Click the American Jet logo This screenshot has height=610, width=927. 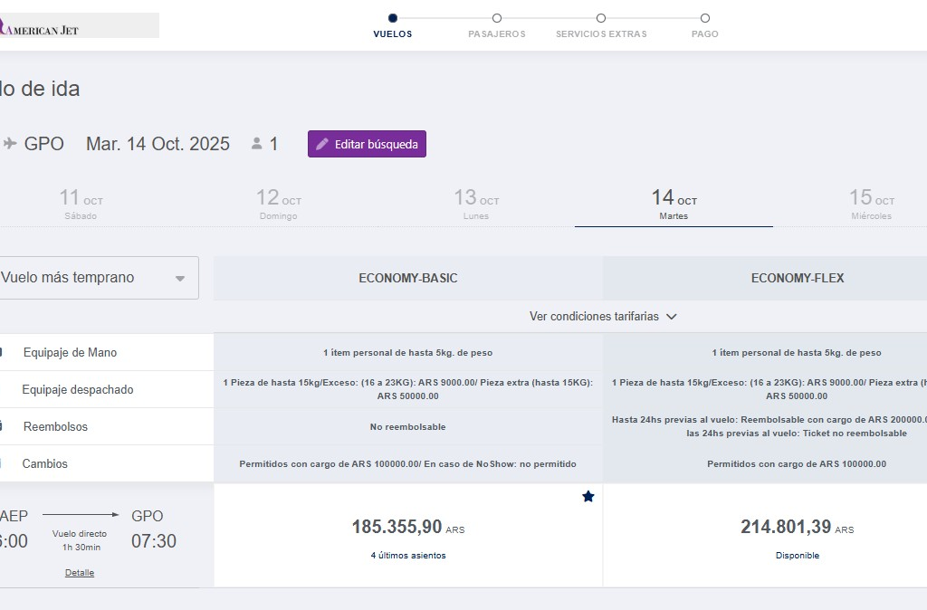tap(80, 25)
